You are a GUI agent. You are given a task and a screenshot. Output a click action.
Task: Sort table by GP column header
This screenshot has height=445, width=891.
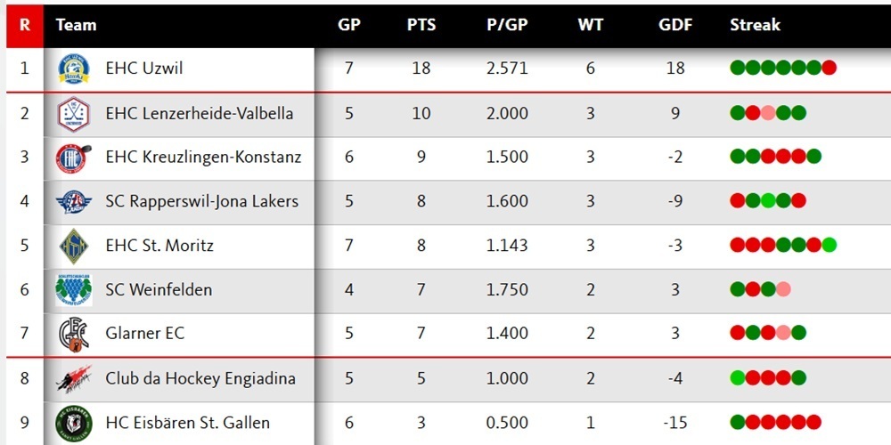(x=349, y=25)
